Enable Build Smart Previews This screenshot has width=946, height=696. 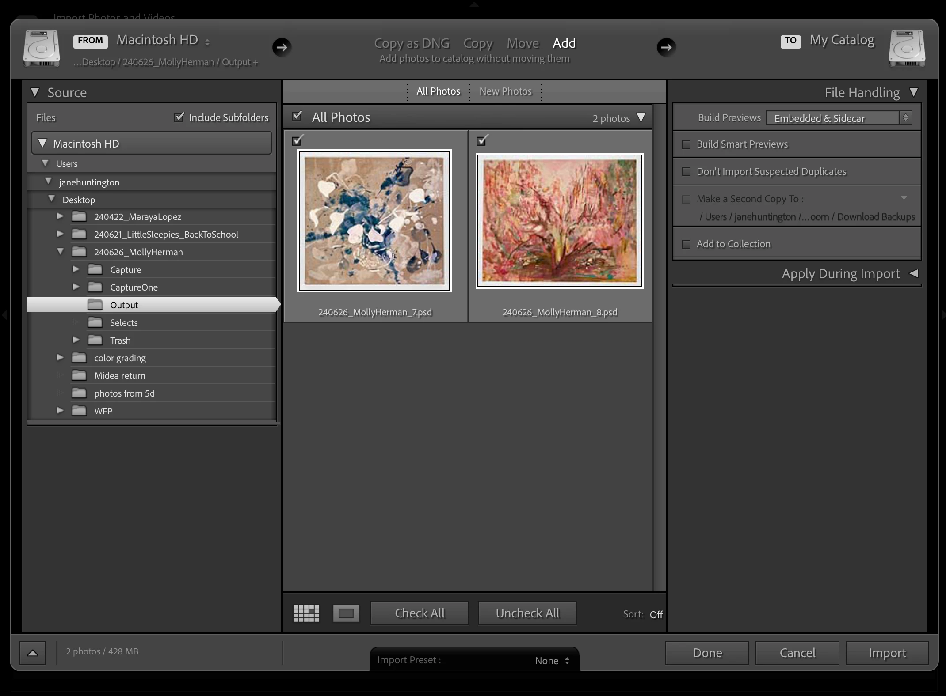(x=686, y=144)
